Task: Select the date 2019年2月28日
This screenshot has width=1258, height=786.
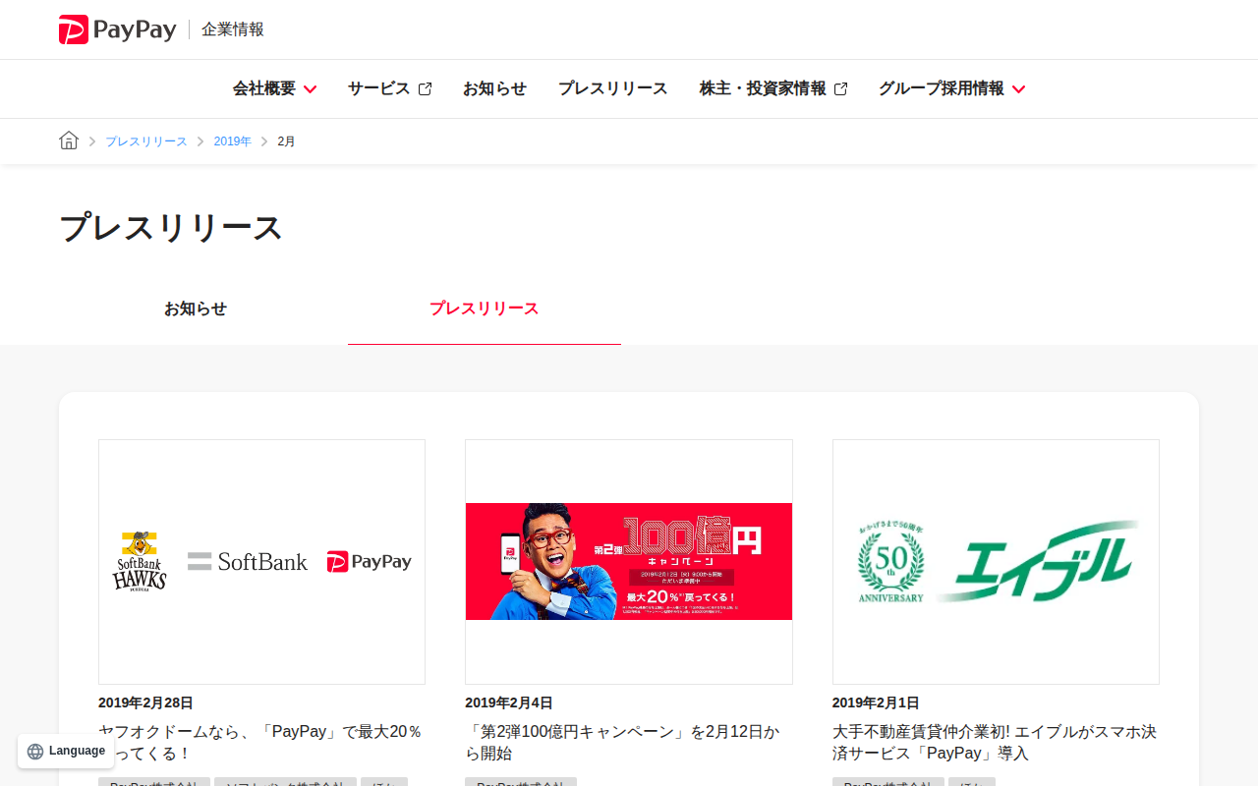Action: [x=145, y=702]
